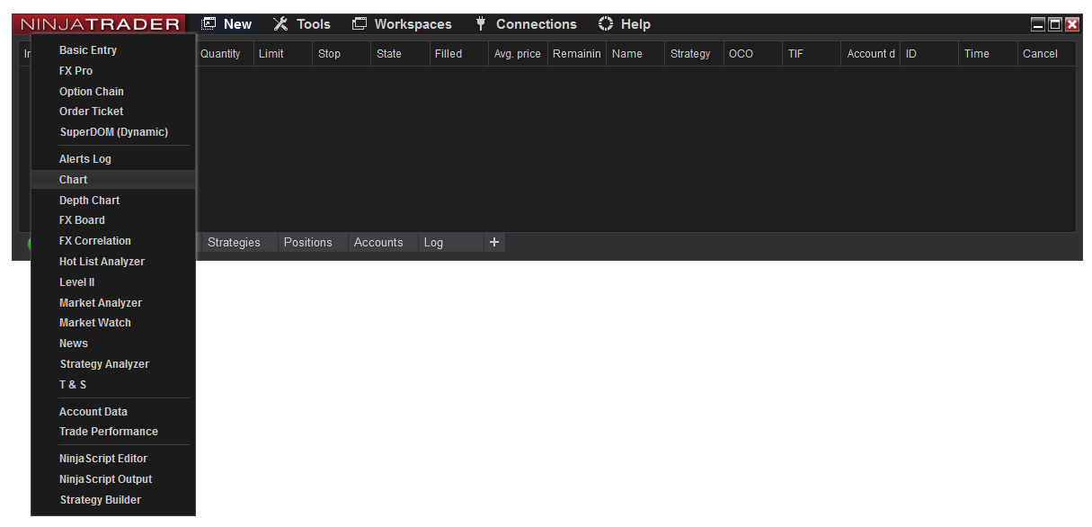Viewport: 1092px width, 527px height.
Task: Launch the NinjaScript Editor
Action: click(103, 459)
